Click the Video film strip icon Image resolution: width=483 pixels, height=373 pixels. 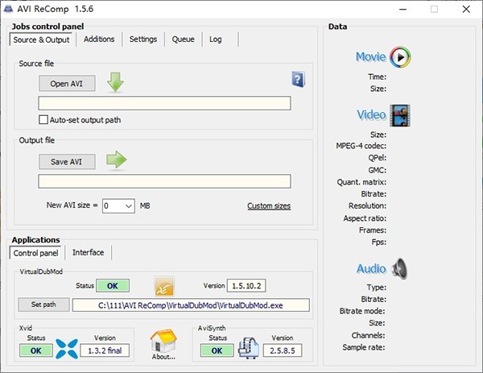click(x=400, y=115)
